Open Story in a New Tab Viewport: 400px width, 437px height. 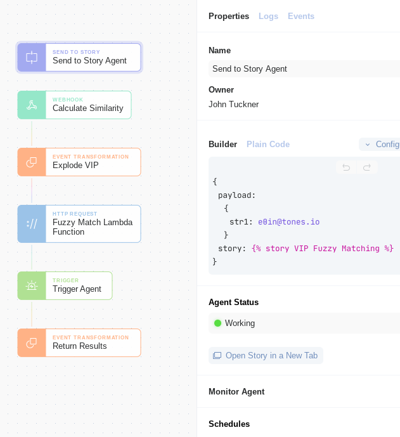(x=266, y=356)
